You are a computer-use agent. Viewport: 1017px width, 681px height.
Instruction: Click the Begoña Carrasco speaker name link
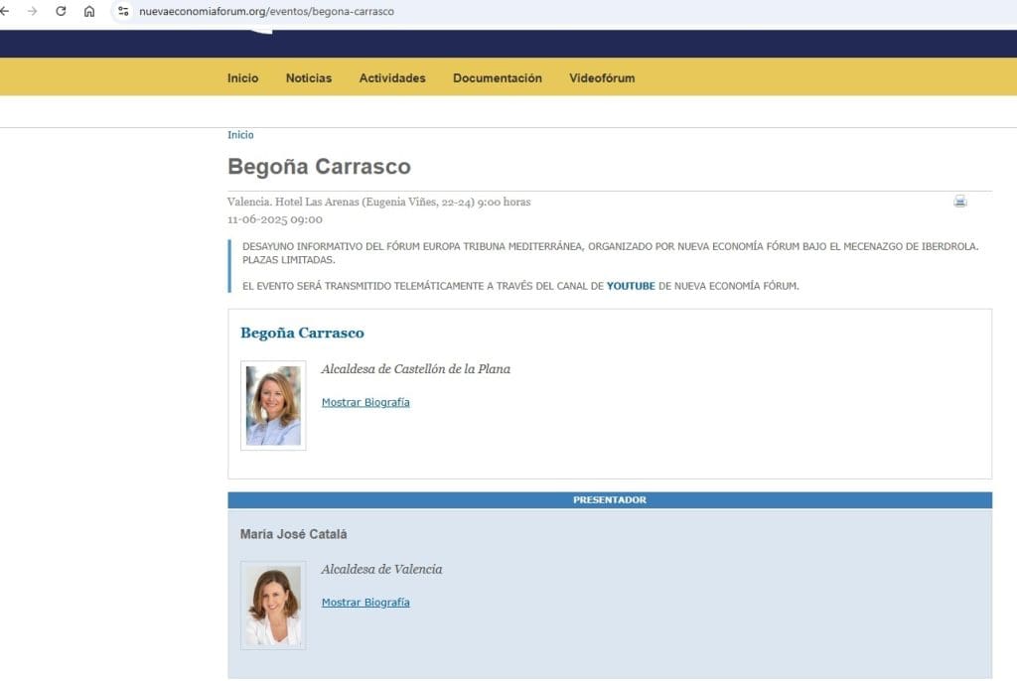(x=302, y=333)
